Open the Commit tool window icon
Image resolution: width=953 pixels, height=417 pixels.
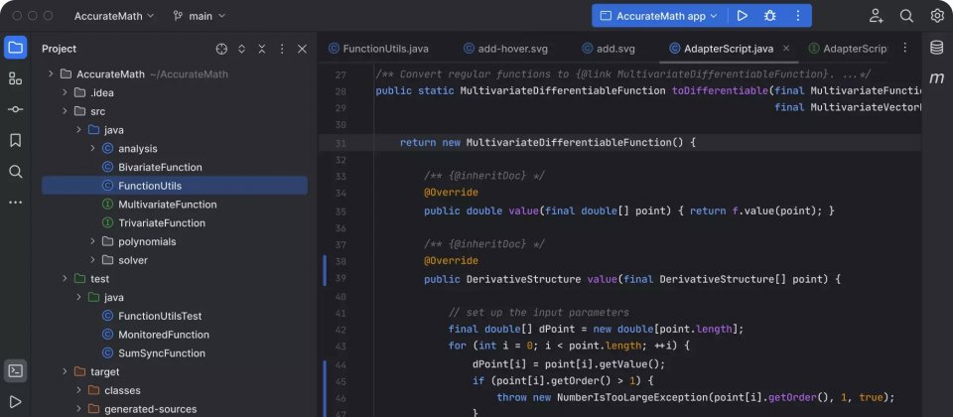(x=15, y=109)
